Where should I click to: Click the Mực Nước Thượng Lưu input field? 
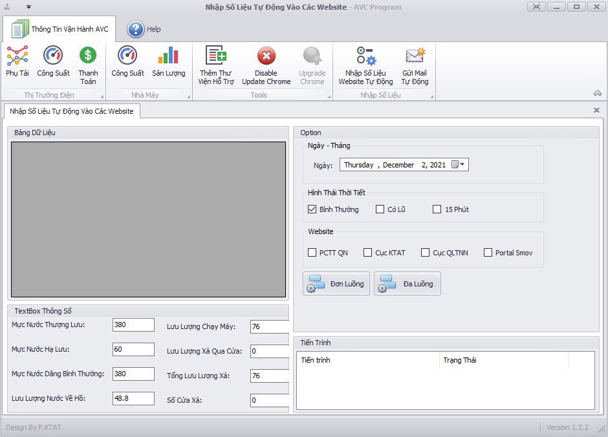(133, 325)
